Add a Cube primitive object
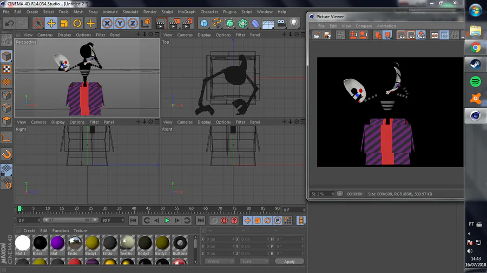 tap(204, 23)
